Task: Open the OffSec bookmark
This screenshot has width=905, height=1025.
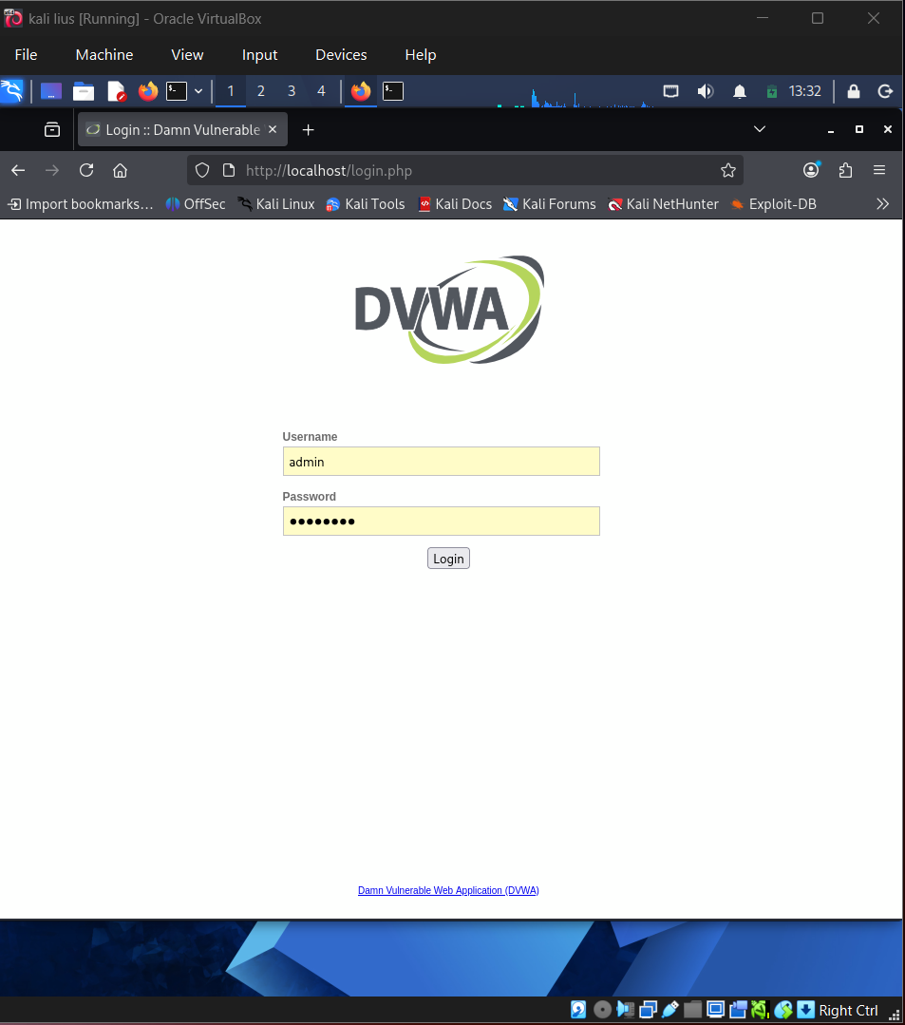Action: point(196,204)
